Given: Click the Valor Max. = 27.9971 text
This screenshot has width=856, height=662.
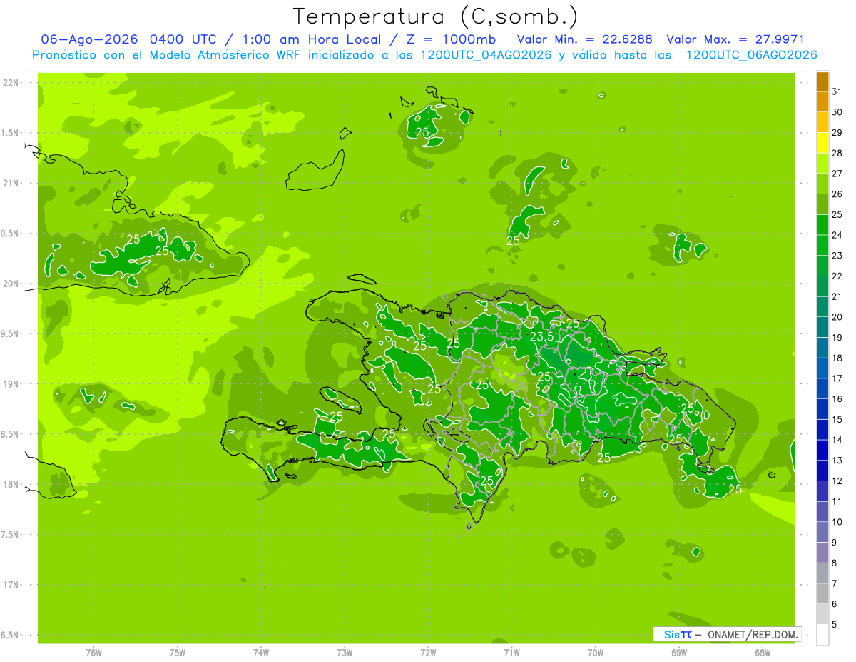Looking at the screenshot, I should click(735, 39).
